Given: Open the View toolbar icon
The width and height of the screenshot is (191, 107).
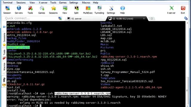Looking at the screenshot, I should [x=65, y=10].
